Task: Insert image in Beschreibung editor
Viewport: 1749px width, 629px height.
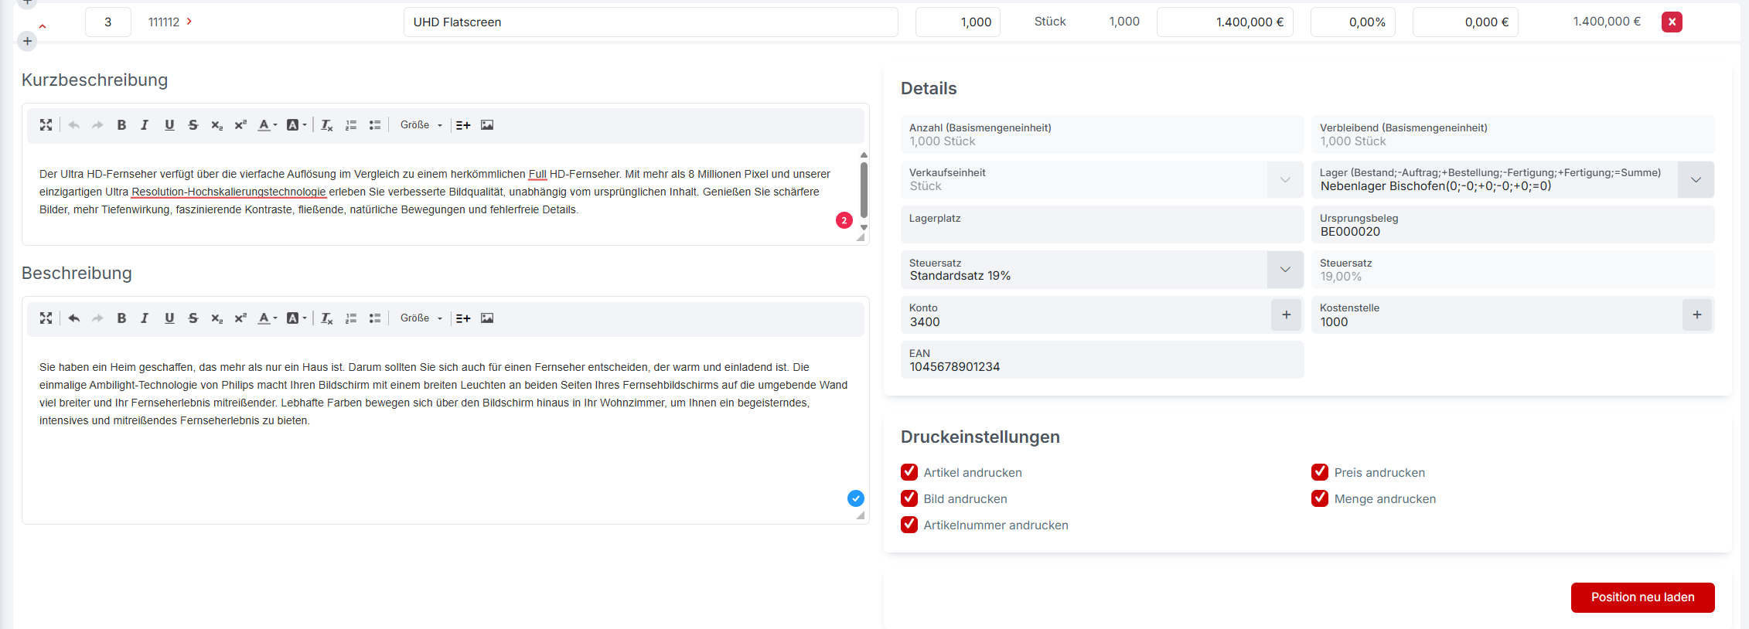Action: [x=487, y=318]
